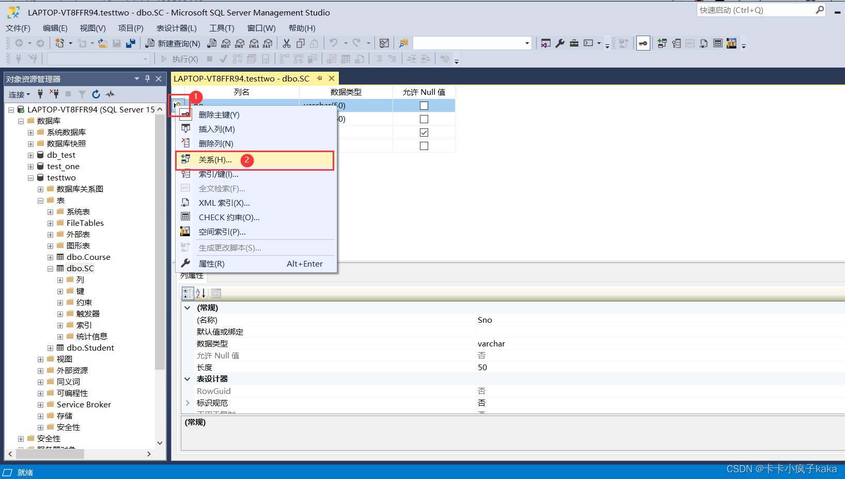This screenshot has height=479, width=845.
Task: Expand the test_one database node
Action: 30,167
